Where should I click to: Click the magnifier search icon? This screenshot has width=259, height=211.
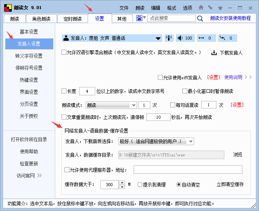[200, 18]
